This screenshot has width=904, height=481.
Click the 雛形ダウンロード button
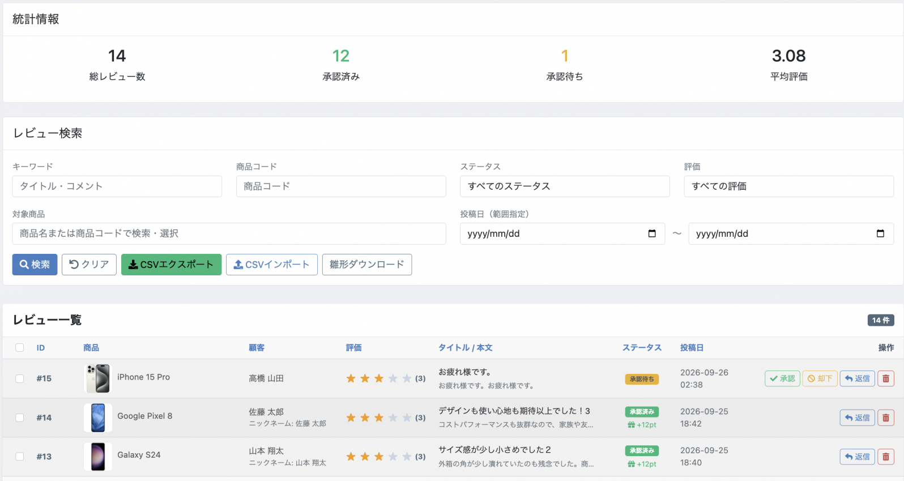coord(367,265)
